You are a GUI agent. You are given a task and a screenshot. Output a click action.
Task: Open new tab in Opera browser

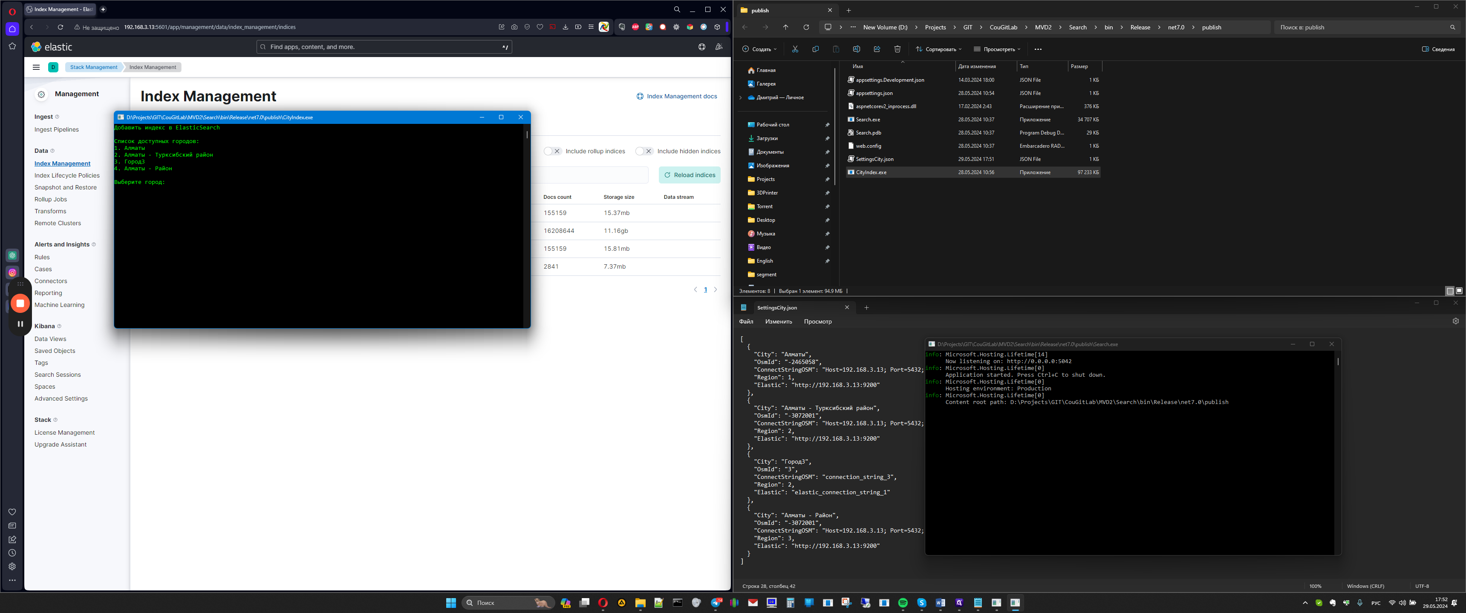pyautogui.click(x=103, y=9)
